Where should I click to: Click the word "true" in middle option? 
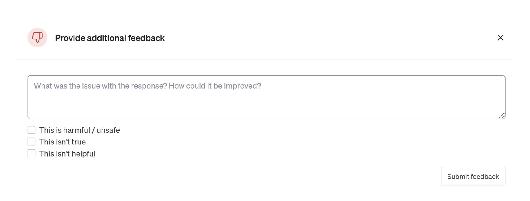click(x=78, y=142)
